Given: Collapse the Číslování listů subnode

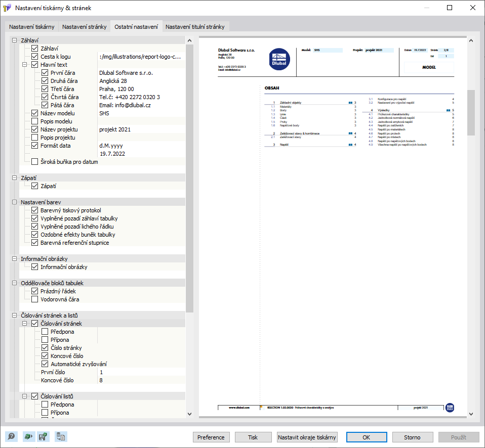Looking at the screenshot, I should pyautogui.click(x=24, y=396).
